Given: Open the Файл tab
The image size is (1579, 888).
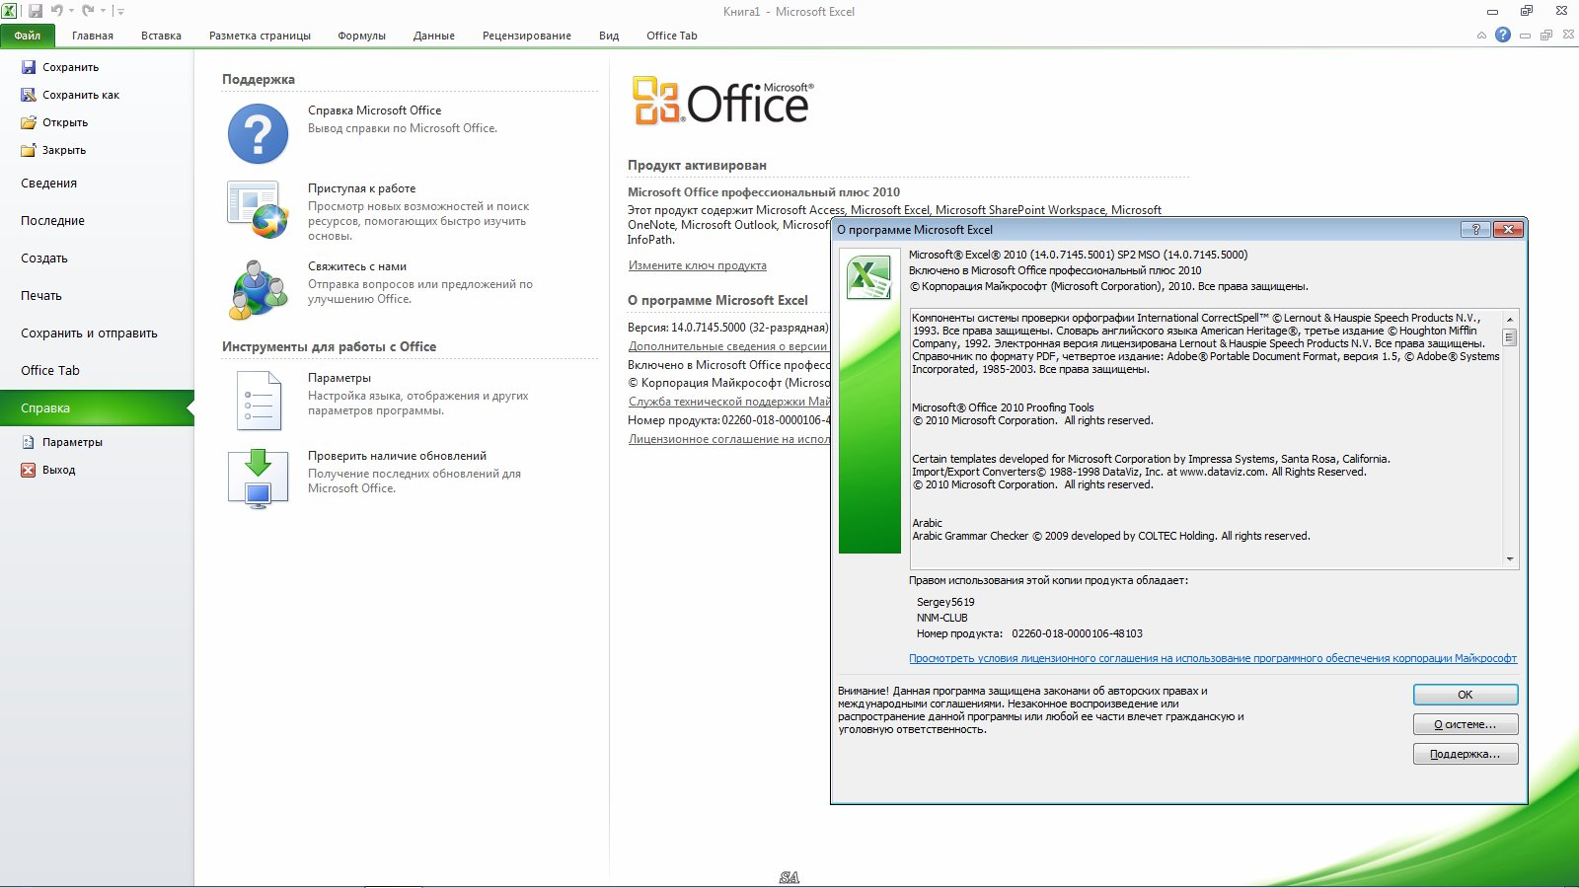Looking at the screenshot, I should pyautogui.click(x=28, y=36).
